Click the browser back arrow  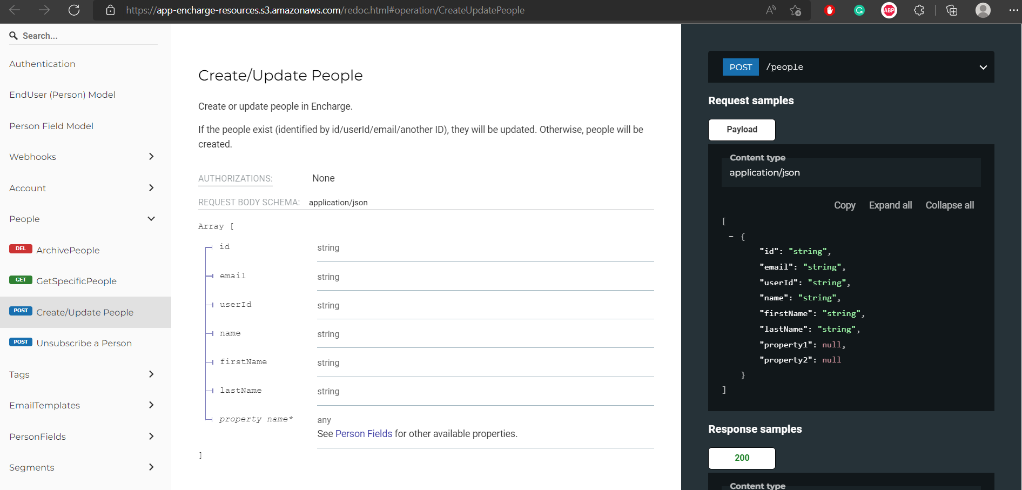15,10
